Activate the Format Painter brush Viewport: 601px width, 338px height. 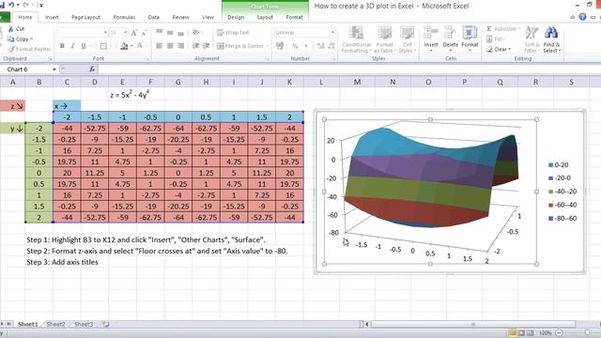click(11, 49)
